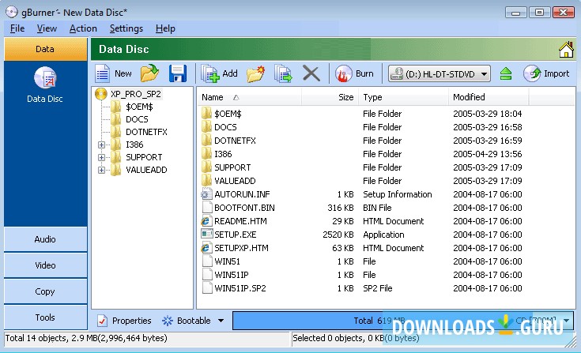Image resolution: width=581 pixels, height=353 pixels.
Task: Eject disc with the green eject icon
Action: tap(506, 73)
